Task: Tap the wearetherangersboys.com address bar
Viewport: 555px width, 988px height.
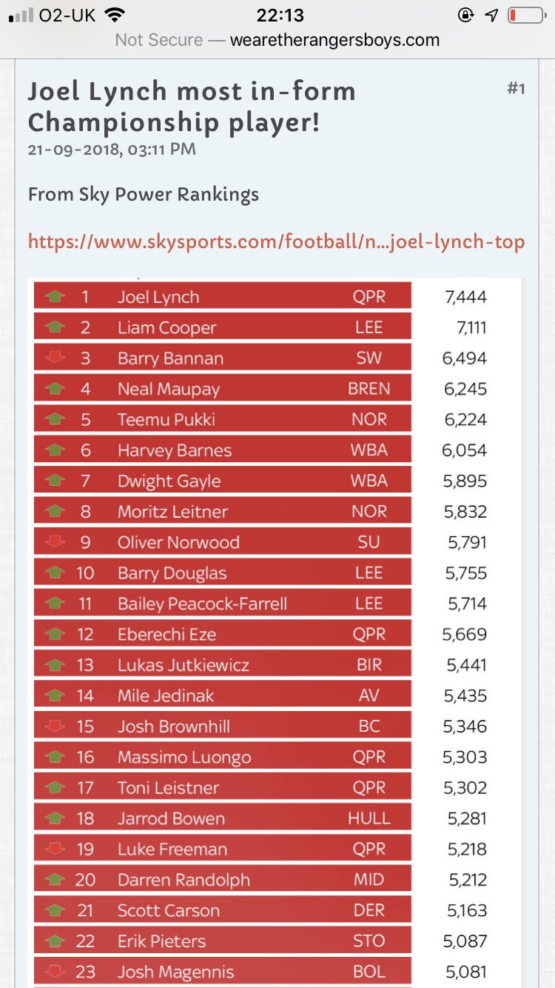Action: point(277,40)
